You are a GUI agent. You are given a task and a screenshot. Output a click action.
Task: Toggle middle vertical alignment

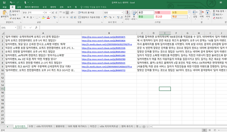pos(64,13)
